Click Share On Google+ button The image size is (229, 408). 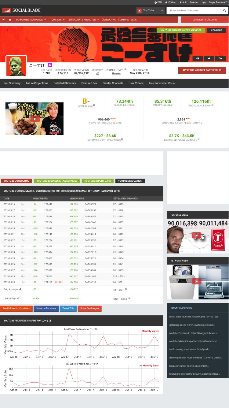(89, 308)
